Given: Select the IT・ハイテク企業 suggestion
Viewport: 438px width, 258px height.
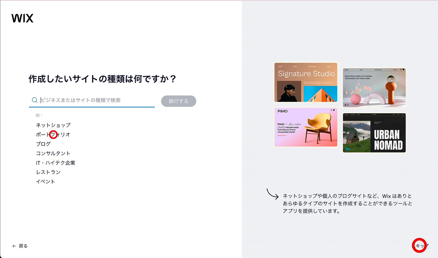Looking at the screenshot, I should [55, 163].
